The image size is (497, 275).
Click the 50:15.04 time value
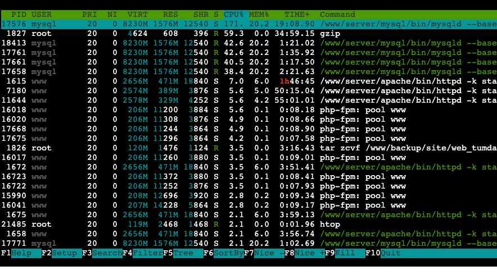pos(295,91)
